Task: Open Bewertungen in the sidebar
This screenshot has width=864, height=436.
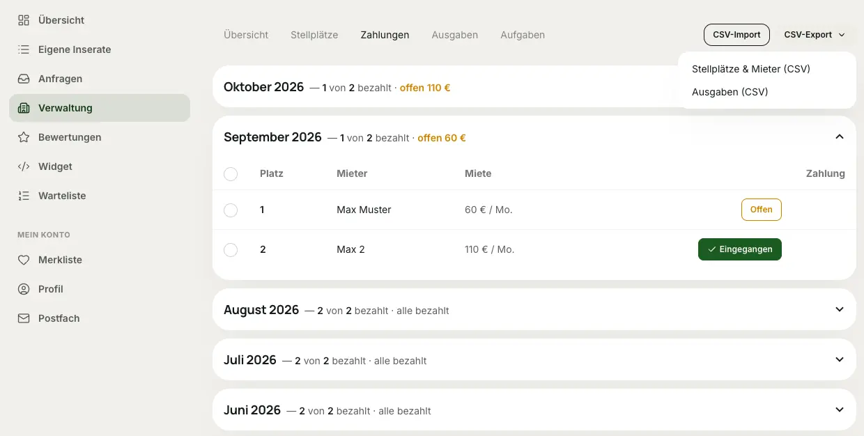Action: (x=100, y=137)
